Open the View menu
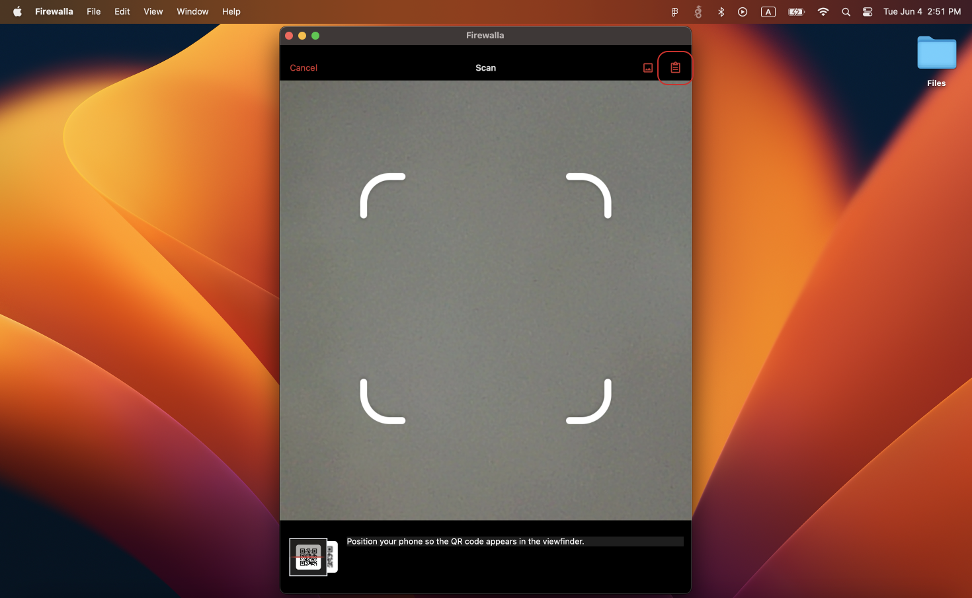Screen dimensions: 972x598 click(x=153, y=11)
